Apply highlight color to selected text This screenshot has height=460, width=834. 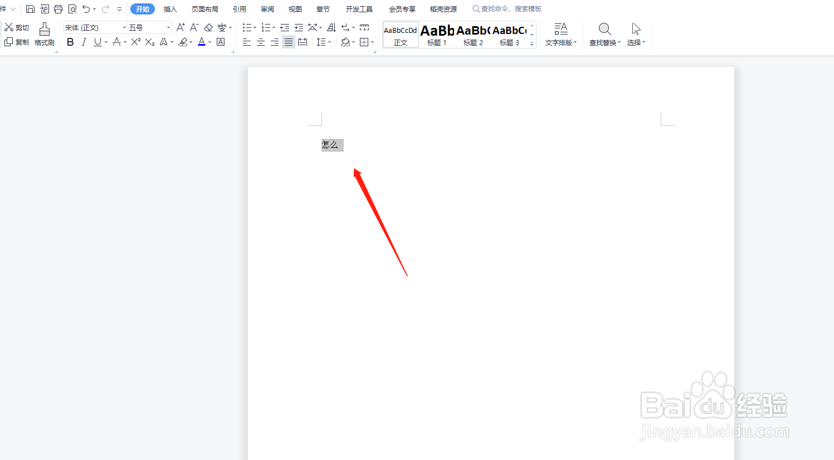pos(183,42)
